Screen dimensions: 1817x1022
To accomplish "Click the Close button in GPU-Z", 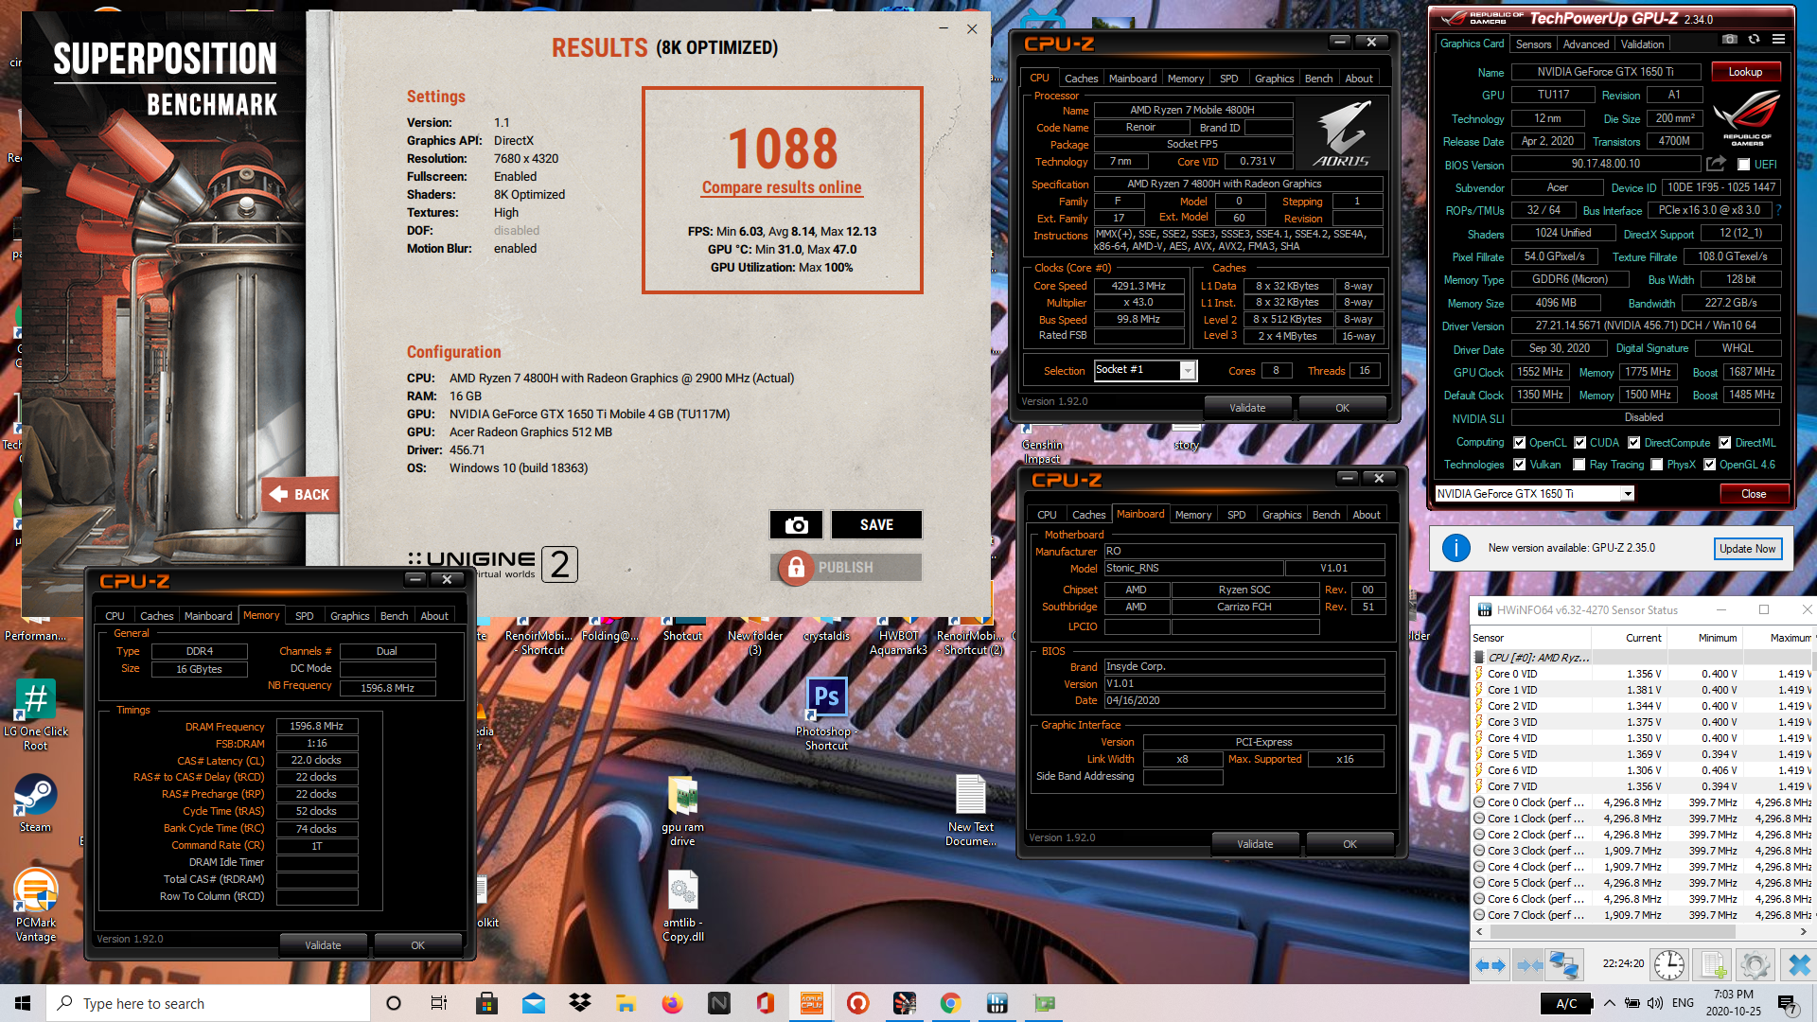I will [1754, 494].
